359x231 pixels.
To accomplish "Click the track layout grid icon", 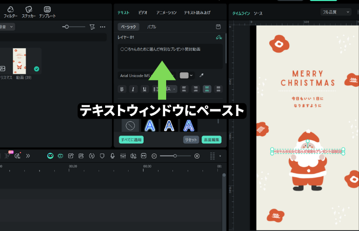I will pyautogui.click(x=212, y=156).
